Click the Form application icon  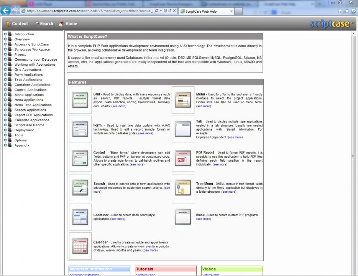pos(80,129)
